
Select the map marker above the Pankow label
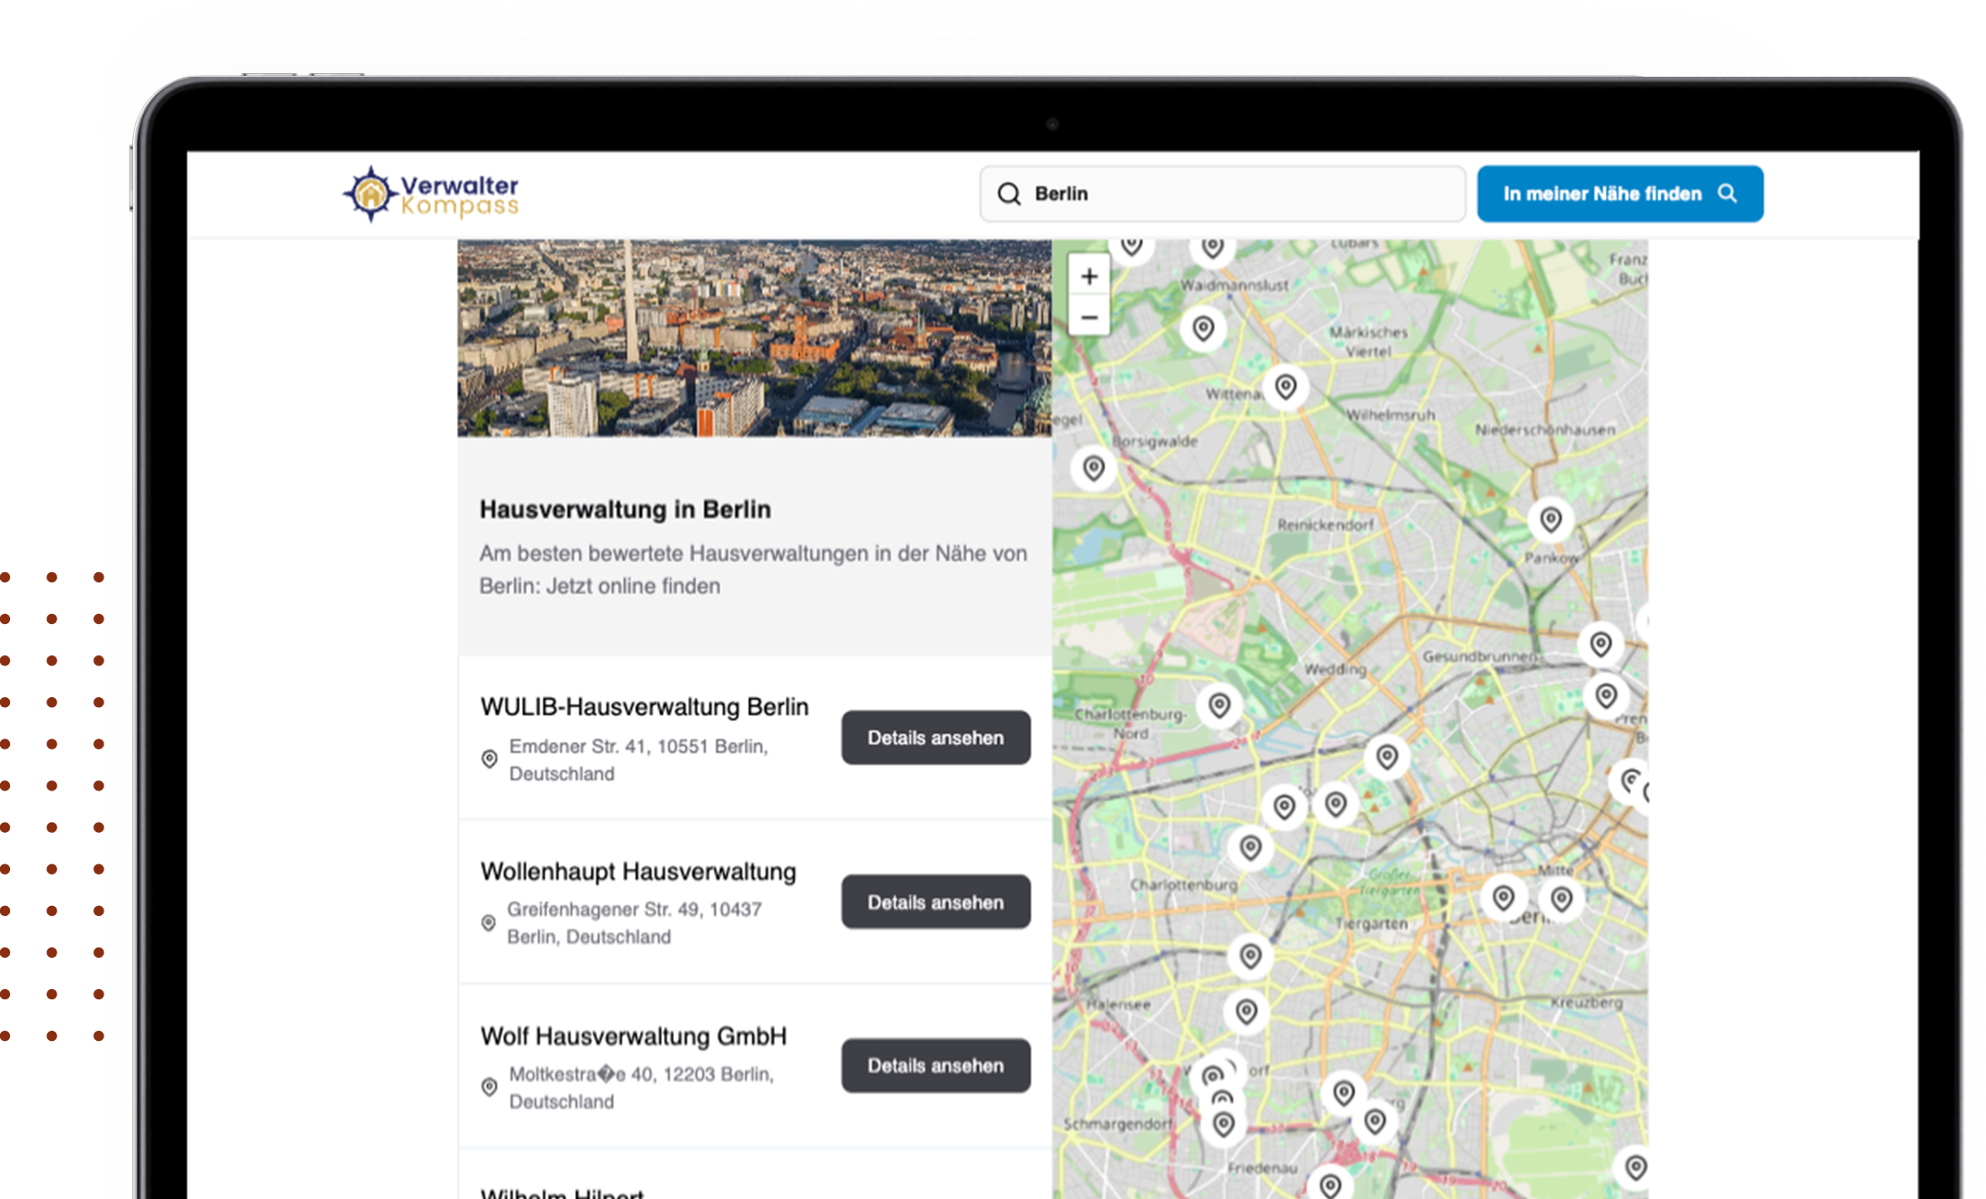(1551, 520)
